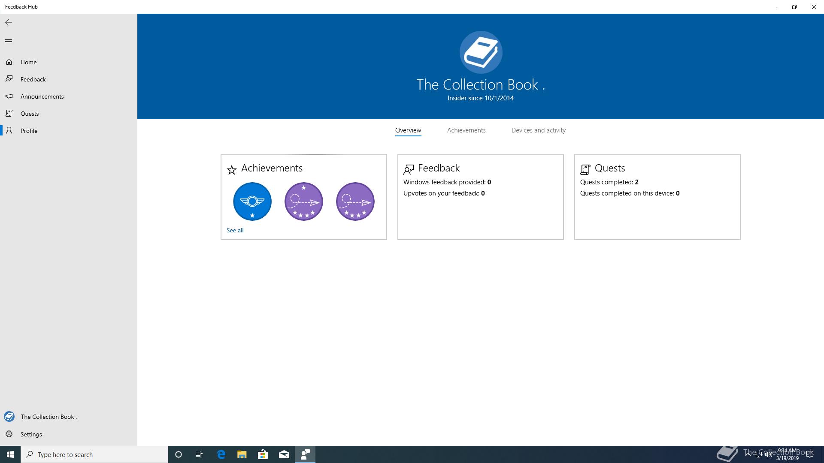Screen dimensions: 824x463
Task: Click the Collection Book profile avatar
Action: (481, 52)
